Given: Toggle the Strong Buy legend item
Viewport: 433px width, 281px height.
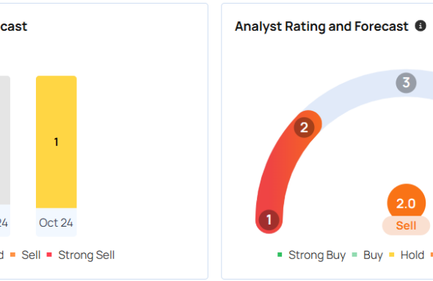Looking at the screenshot, I should pyautogui.click(x=311, y=255).
